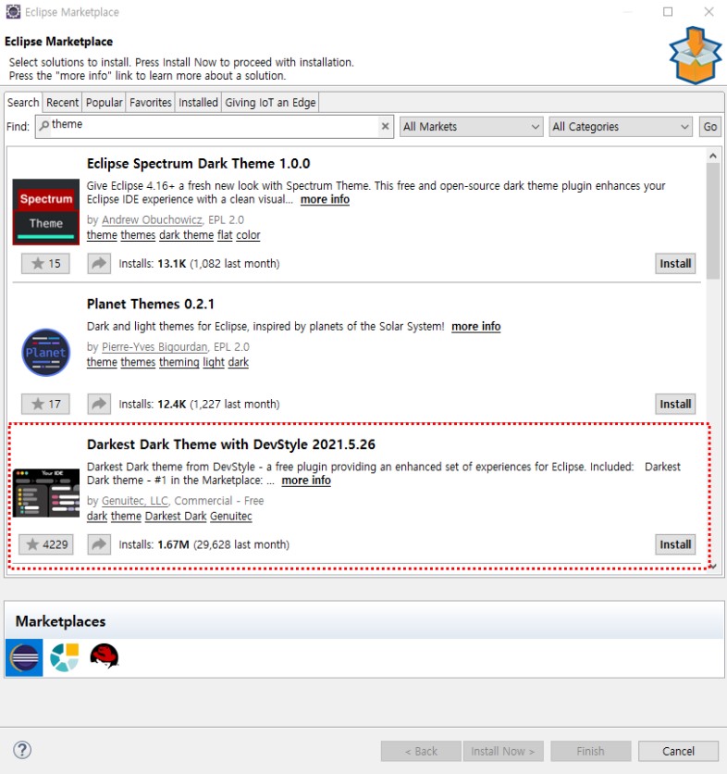Screen dimensions: 727x774
Task: Open the Giving IoT an Edge tab
Action: click(270, 102)
